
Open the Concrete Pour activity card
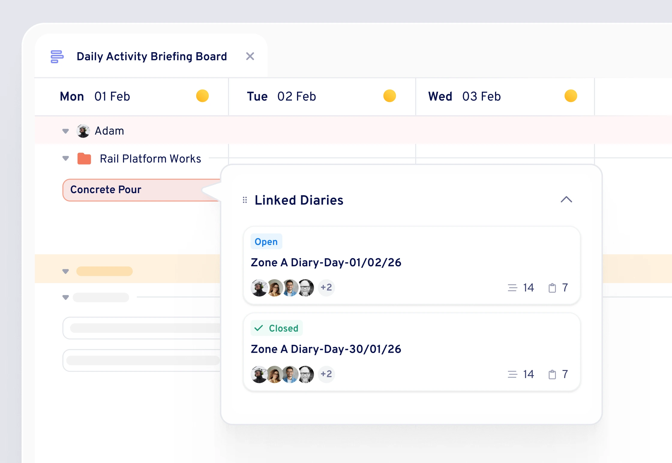click(x=142, y=190)
